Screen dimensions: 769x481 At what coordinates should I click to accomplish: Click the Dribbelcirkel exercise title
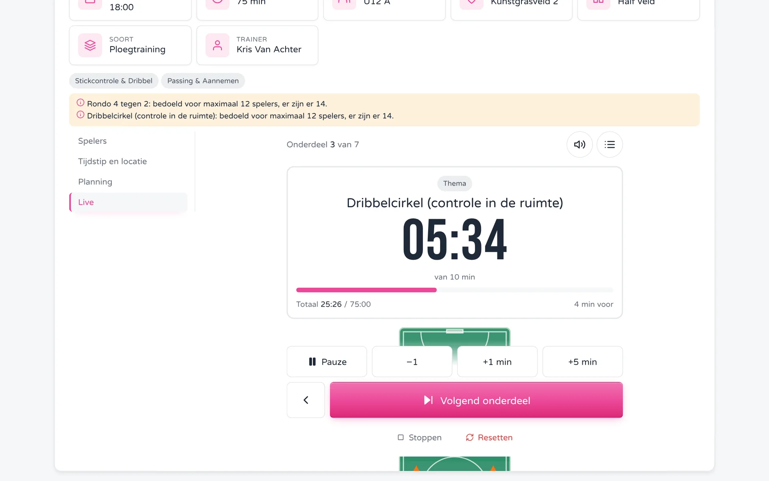coord(455,203)
